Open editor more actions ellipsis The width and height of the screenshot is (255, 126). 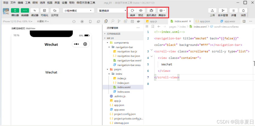[x=251, y=21]
